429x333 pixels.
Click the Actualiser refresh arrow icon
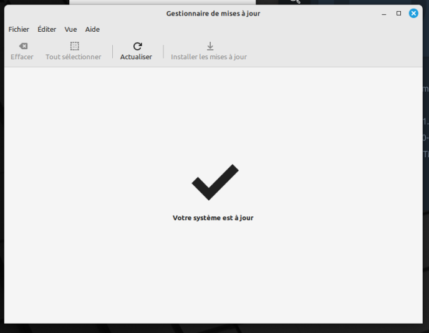point(137,46)
